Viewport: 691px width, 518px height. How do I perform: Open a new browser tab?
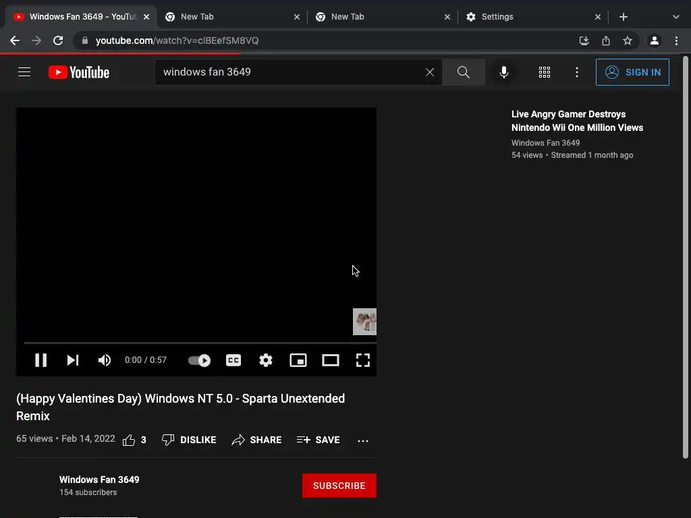(x=623, y=17)
